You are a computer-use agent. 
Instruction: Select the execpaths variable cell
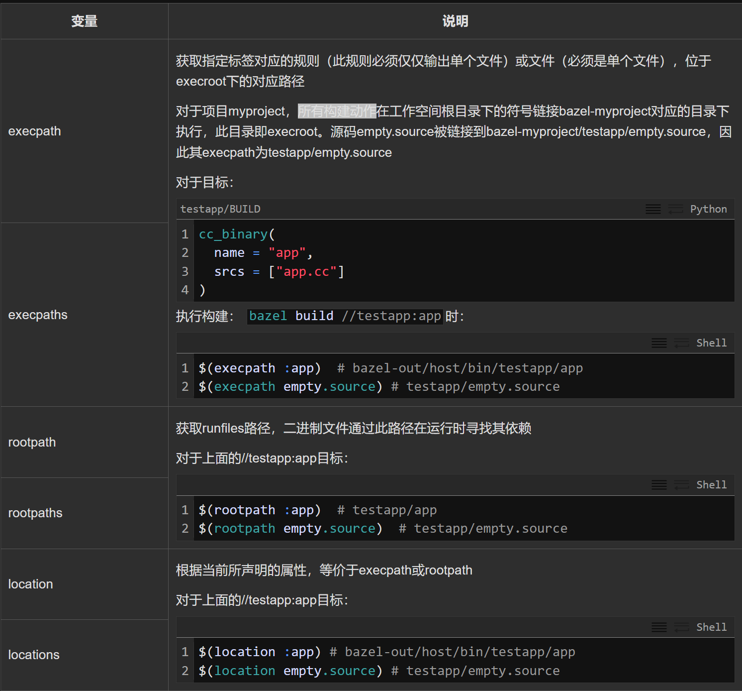(x=85, y=315)
